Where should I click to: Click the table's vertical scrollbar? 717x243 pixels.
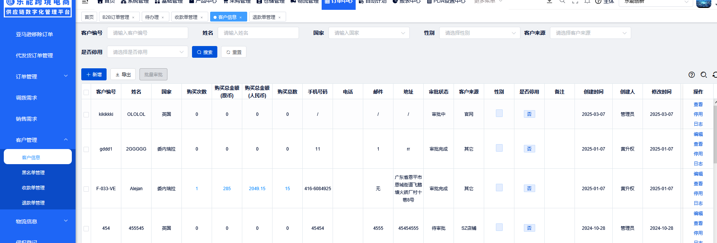(715, 132)
